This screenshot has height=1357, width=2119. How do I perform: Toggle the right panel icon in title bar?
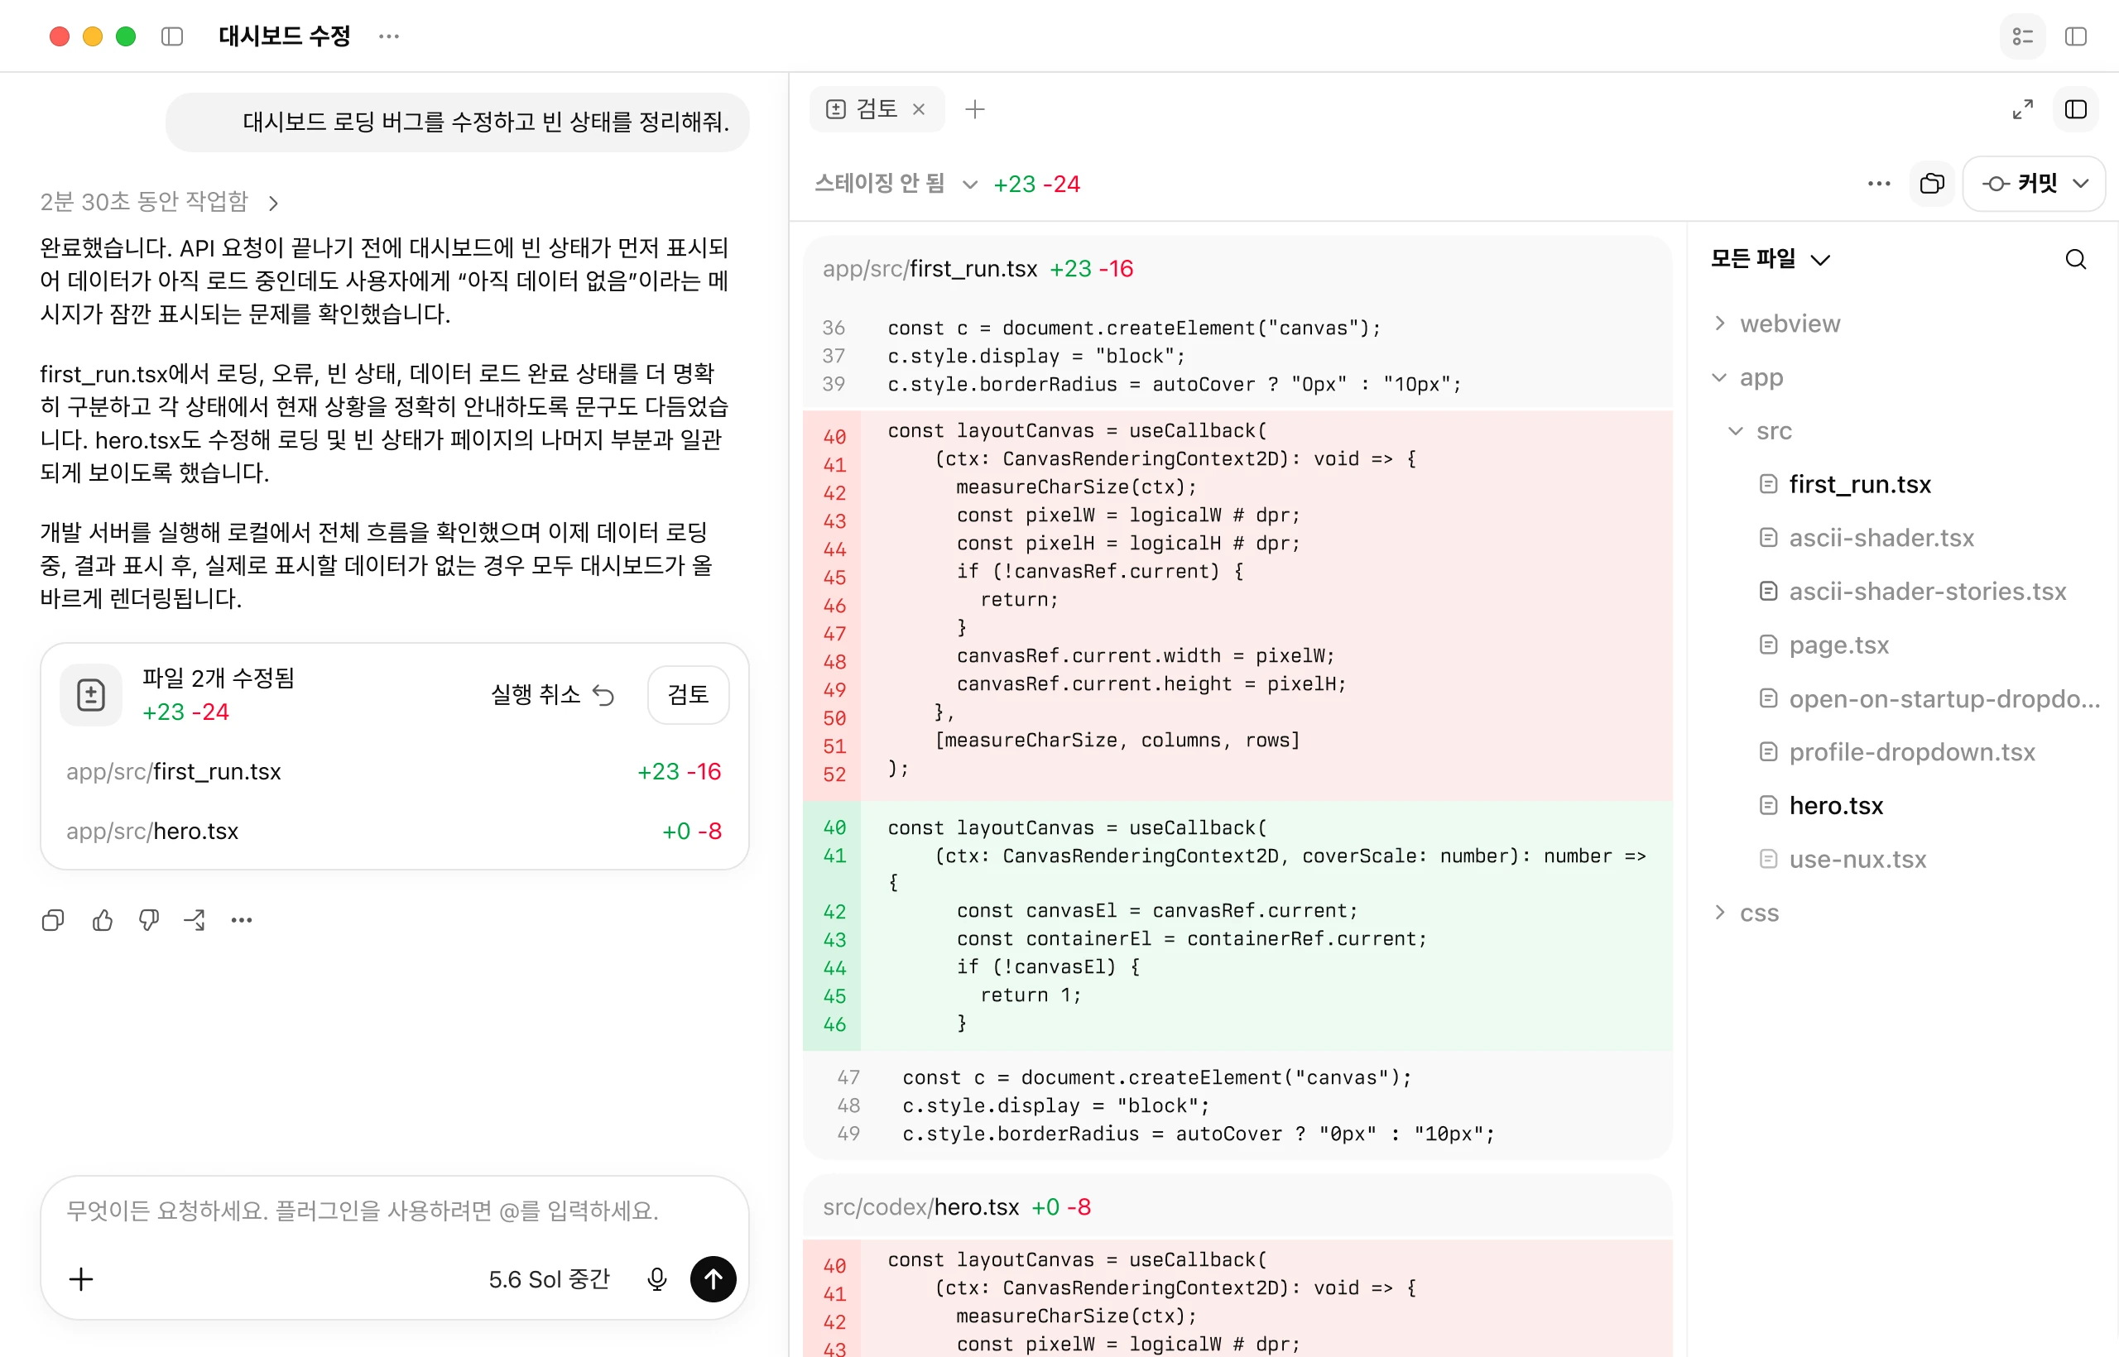[2076, 36]
